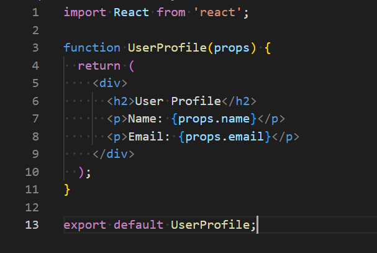Screen dimensions: 377x253
Task: Click the 'default' keyword on line 13
Action: [x=139, y=225]
